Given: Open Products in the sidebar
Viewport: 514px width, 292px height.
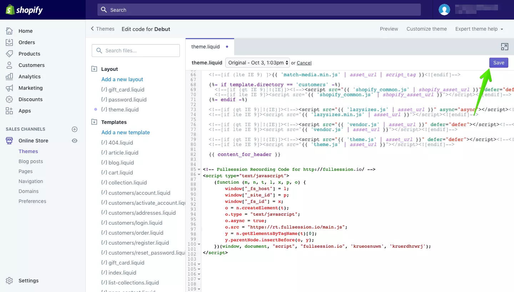Looking at the screenshot, I should [x=29, y=54].
